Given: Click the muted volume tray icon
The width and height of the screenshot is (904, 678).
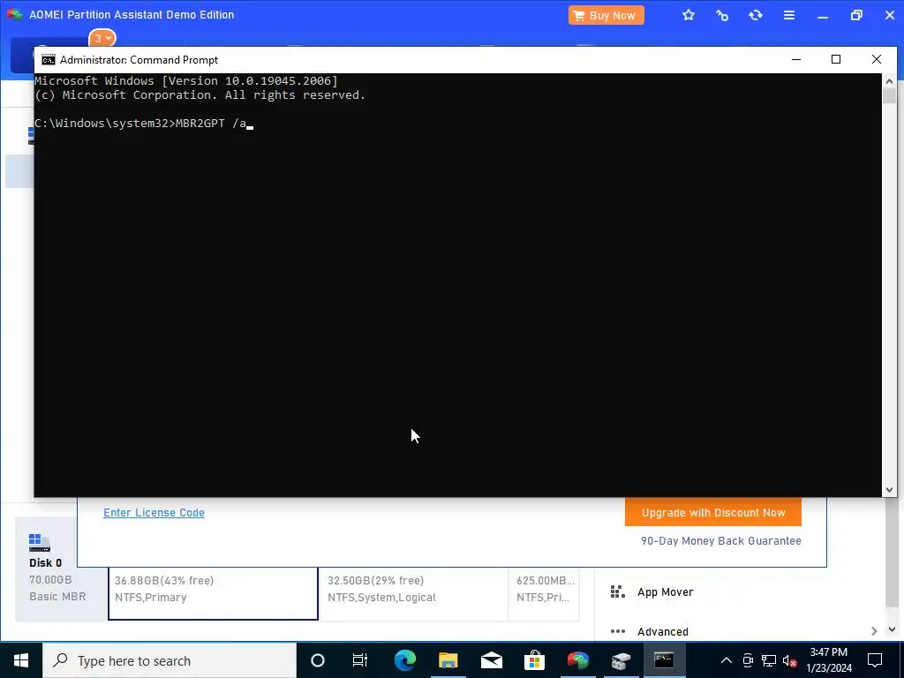Looking at the screenshot, I should click(790, 660).
